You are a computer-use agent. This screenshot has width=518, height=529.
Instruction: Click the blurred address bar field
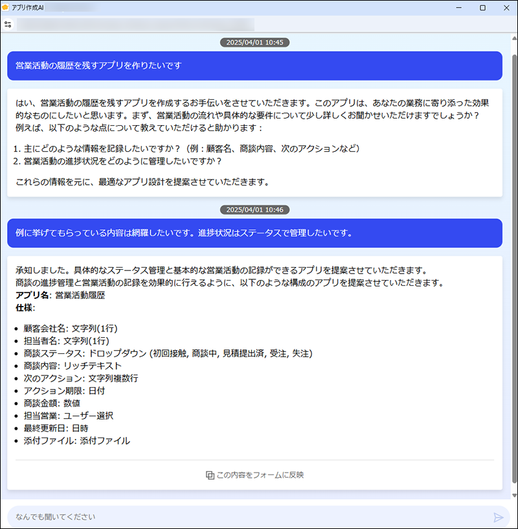tap(135, 25)
